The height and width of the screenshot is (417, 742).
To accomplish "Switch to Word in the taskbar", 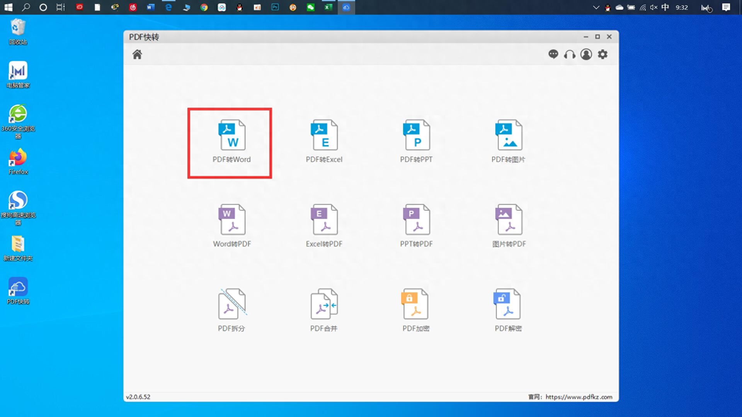I will [x=150, y=7].
